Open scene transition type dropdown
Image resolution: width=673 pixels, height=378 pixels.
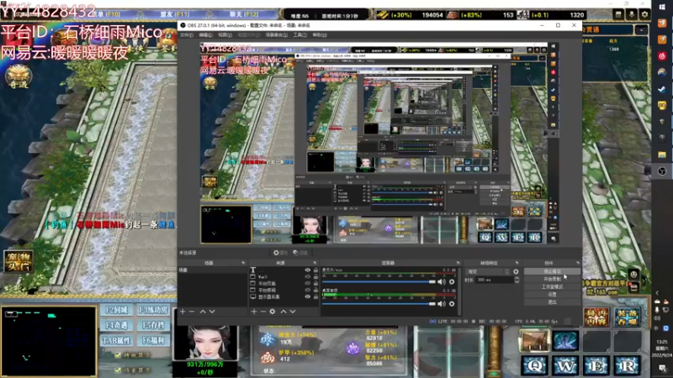(489, 271)
